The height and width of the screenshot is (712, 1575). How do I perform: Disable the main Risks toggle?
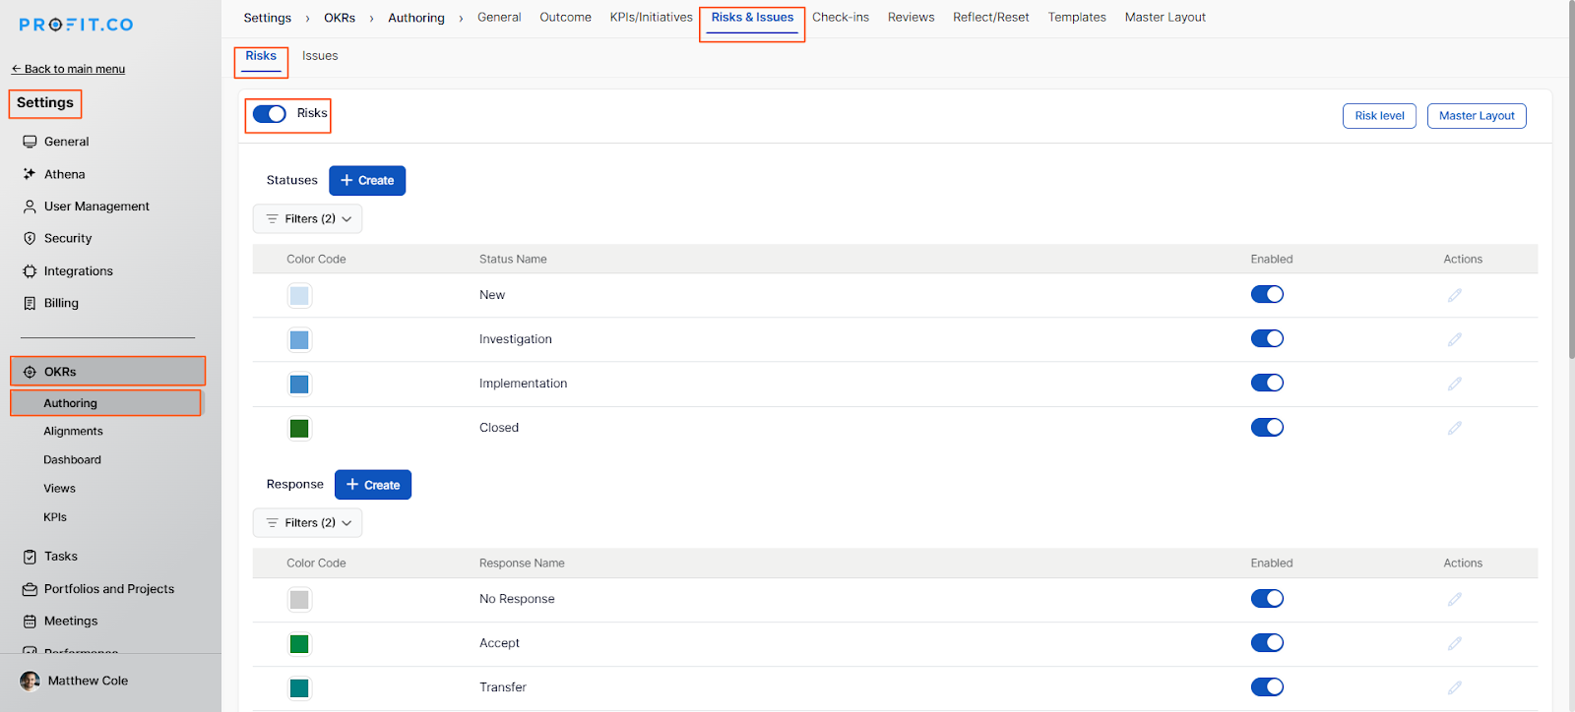point(270,114)
